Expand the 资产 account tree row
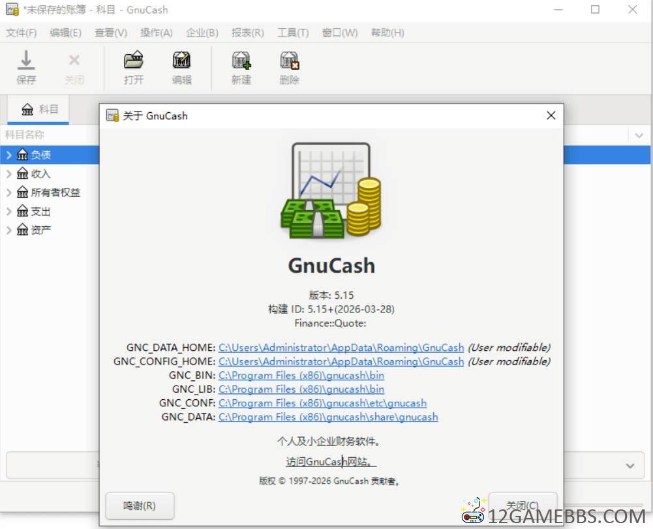This screenshot has height=529, width=653. [x=8, y=230]
